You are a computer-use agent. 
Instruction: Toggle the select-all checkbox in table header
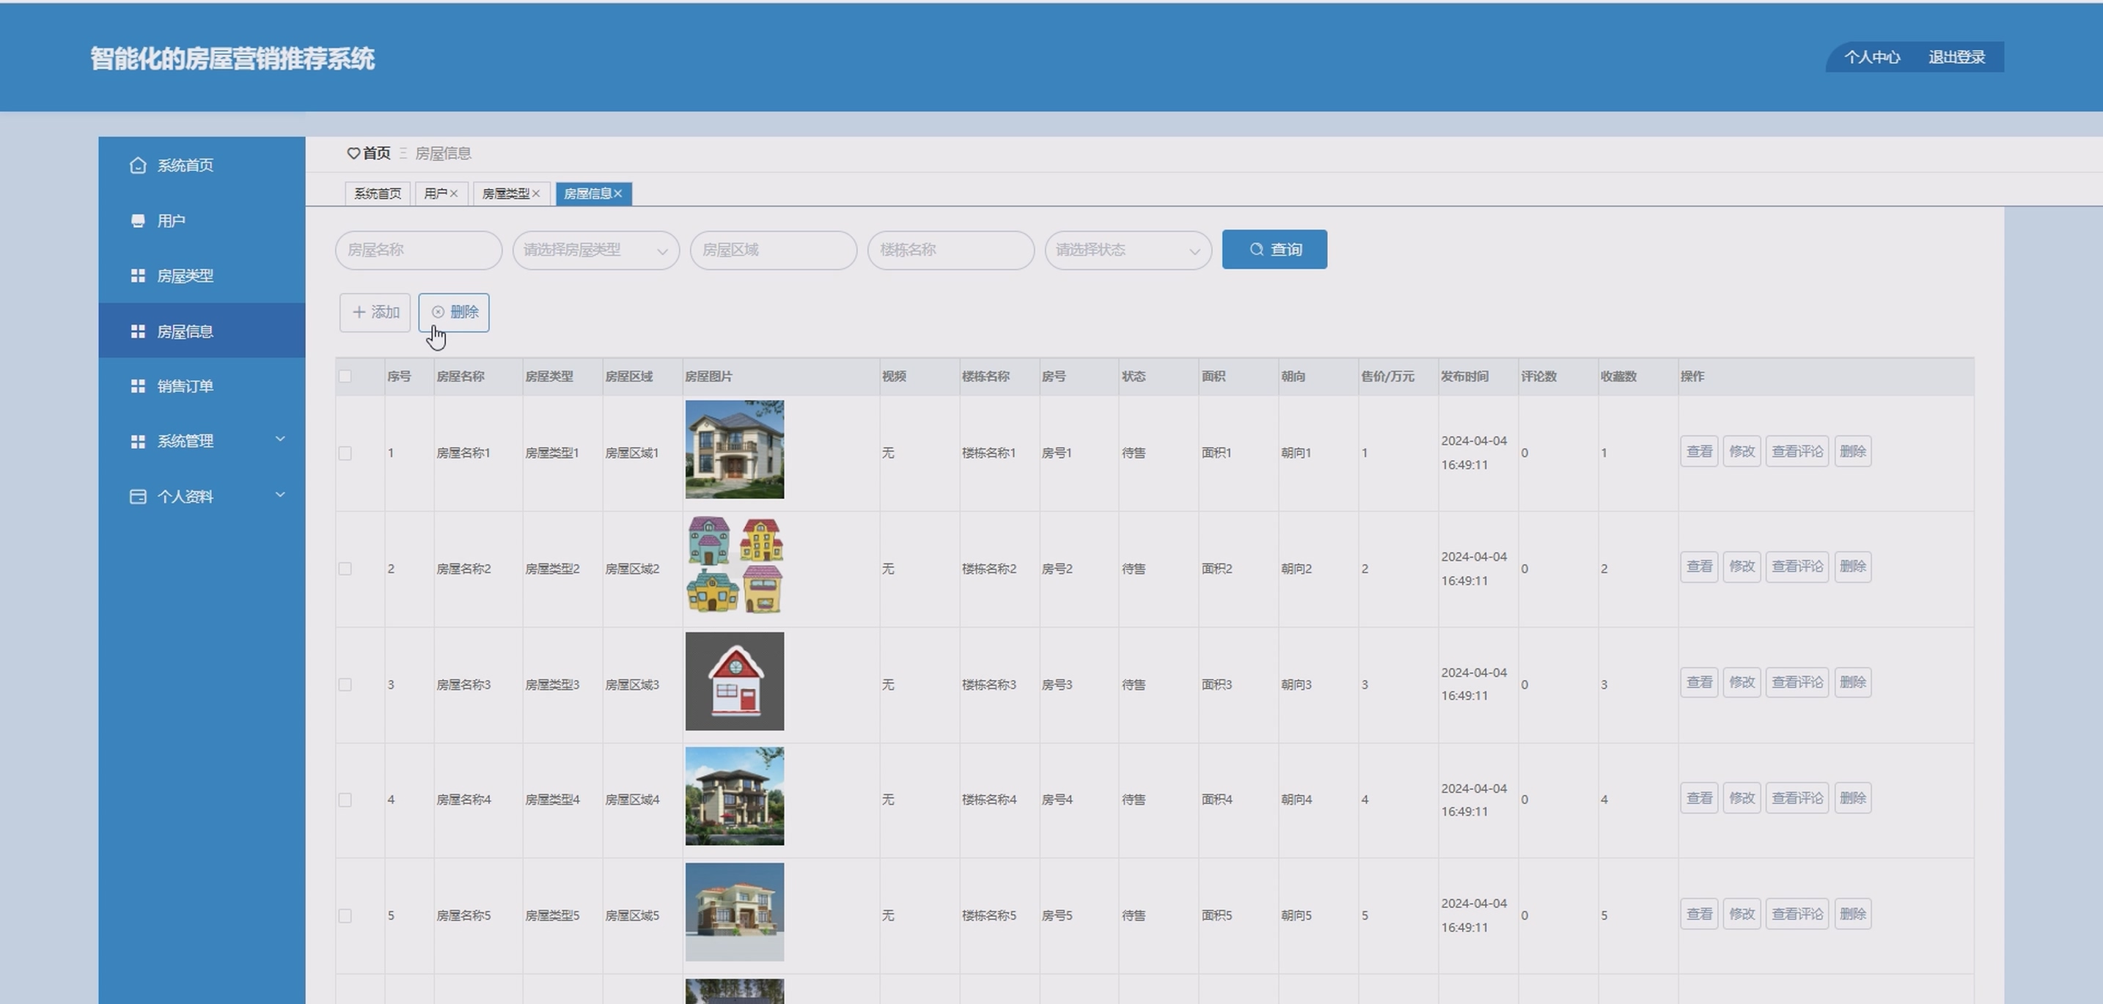[x=345, y=376]
